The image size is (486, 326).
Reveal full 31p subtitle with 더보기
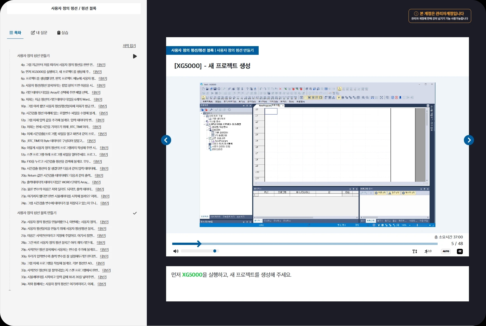[x=100, y=263]
